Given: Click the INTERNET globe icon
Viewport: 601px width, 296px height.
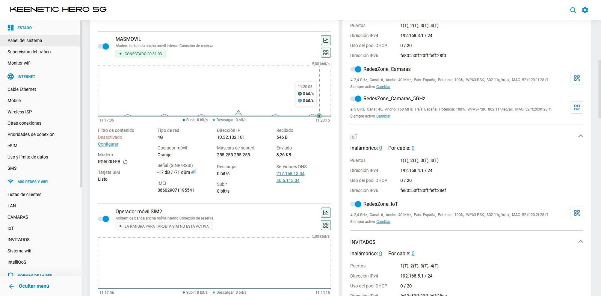Looking at the screenshot, I should click(x=11, y=77).
